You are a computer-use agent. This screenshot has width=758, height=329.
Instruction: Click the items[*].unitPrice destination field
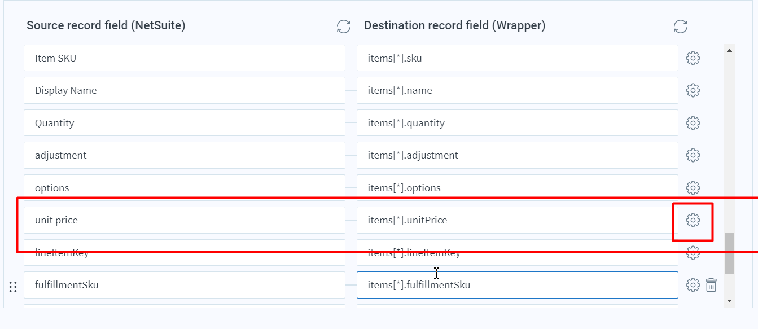tap(518, 220)
